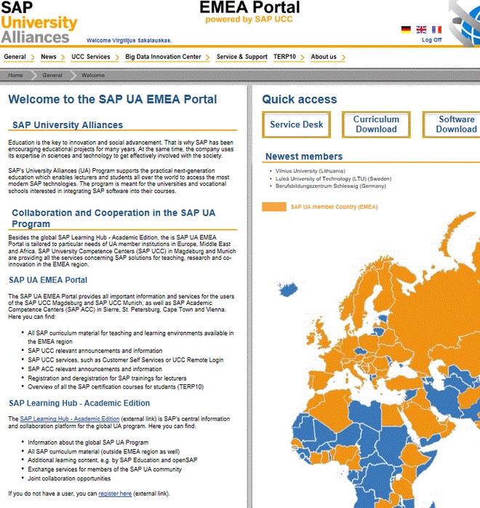Screen dimensions: 480x508
Task: Select Berufsbildungszentrum Schleswig (Germany) entry
Action: (x=330, y=186)
